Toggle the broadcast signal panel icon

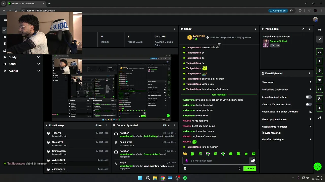click(x=319, y=89)
